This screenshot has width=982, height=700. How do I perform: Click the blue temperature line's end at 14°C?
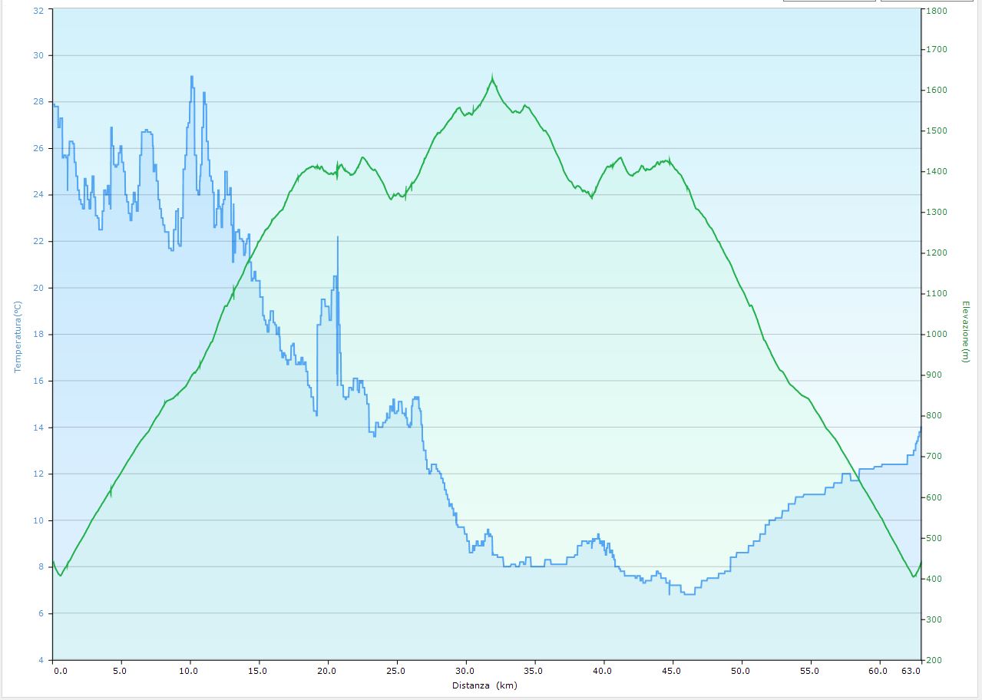click(x=920, y=428)
